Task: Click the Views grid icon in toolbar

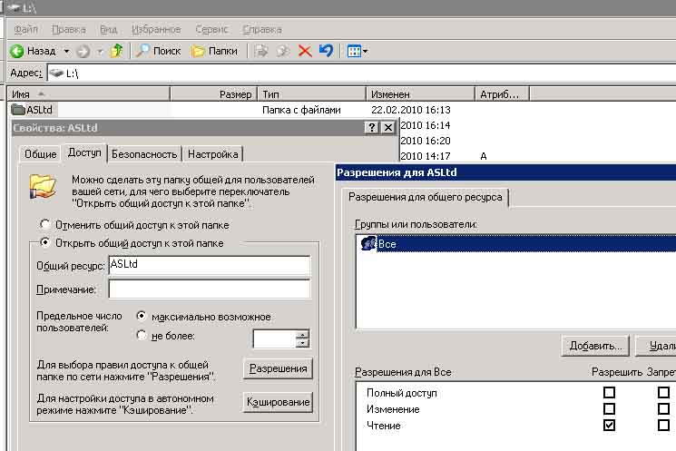Action: pyautogui.click(x=354, y=51)
